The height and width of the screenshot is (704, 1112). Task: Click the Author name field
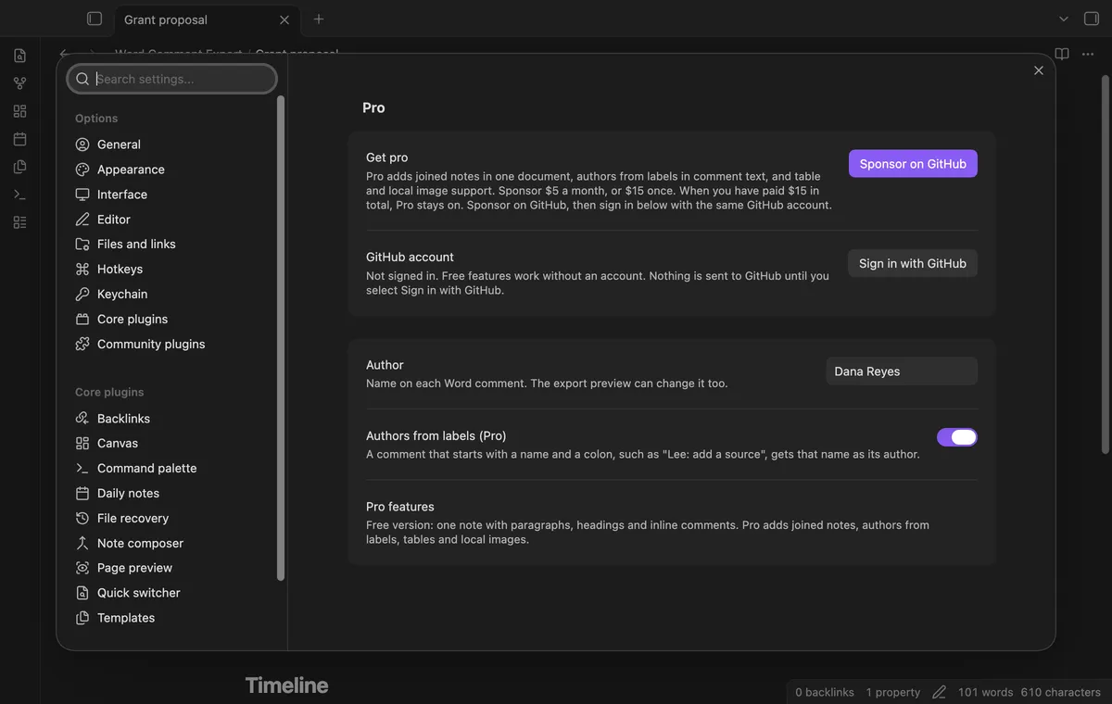902,371
